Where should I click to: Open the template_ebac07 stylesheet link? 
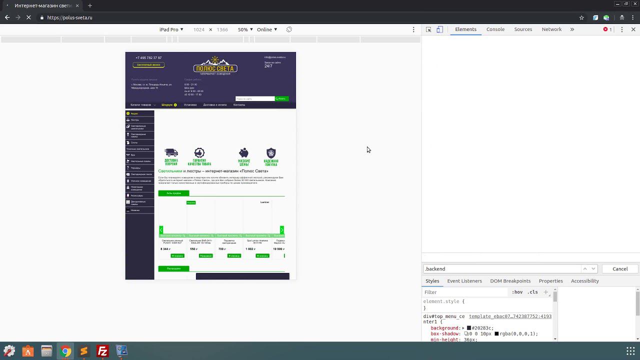click(510, 316)
